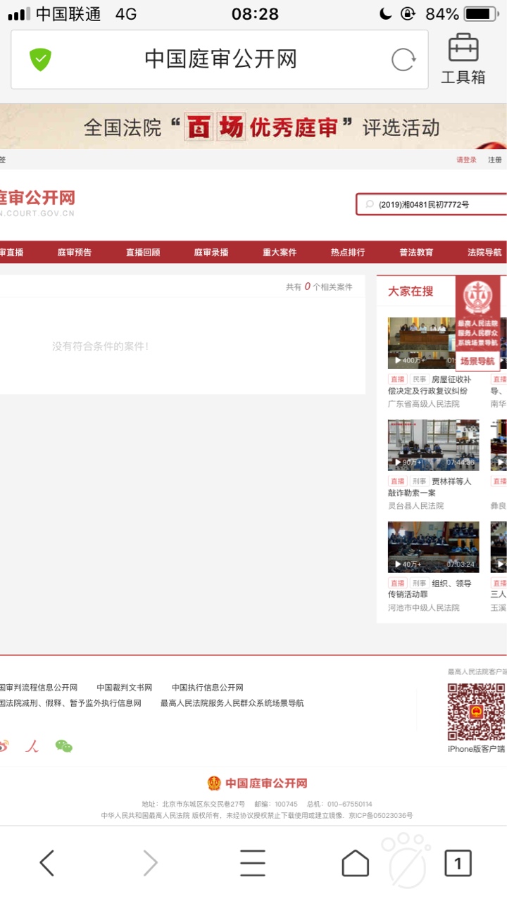Play the 贾林祥等人敲诈勒索 video thumbnail
The width and height of the screenshot is (507, 901).
tap(433, 445)
